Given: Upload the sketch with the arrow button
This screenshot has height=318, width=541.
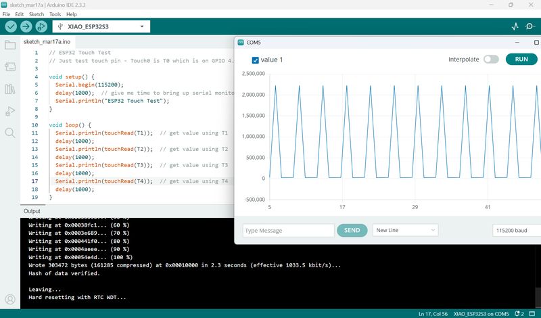Looking at the screenshot, I should tap(26, 26).
